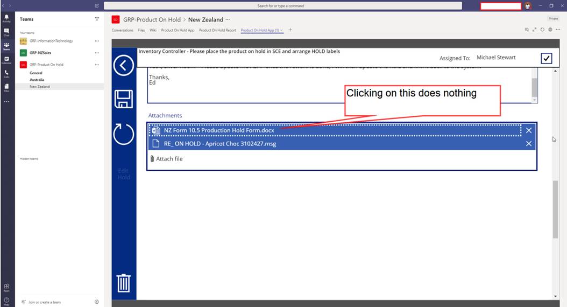Select the Product On Hold App (1) tab

tap(260, 30)
